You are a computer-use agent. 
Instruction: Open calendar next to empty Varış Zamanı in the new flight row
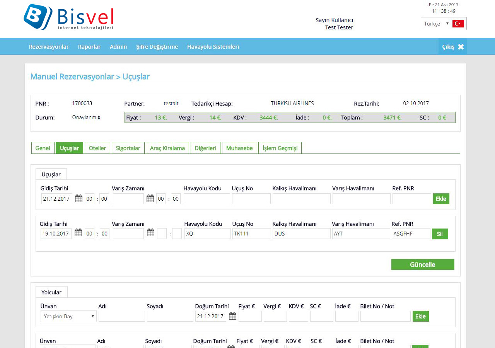[150, 199]
